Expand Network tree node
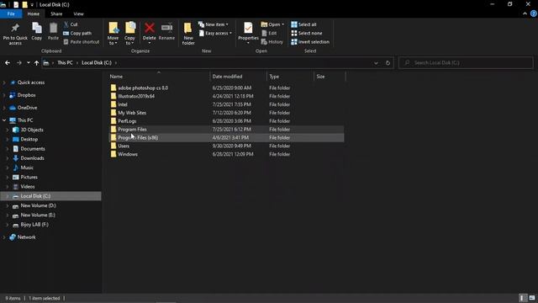 coord(4,237)
